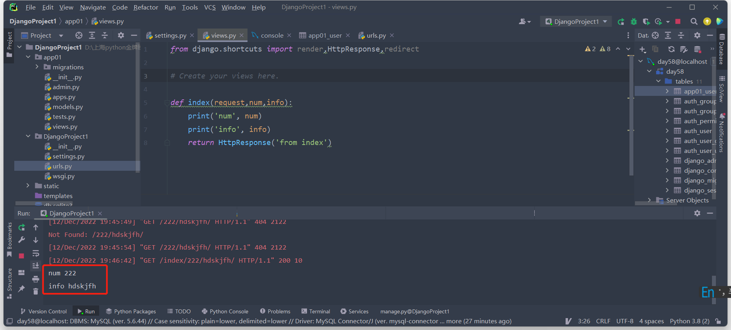Jump to next highlighted error arrow
This screenshot has width=731, height=330.
(628, 49)
